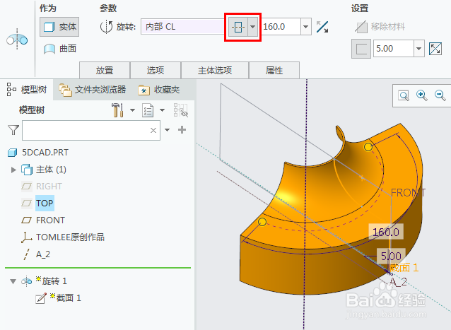Screen dimensions: 451x330
Task: Click the plus add button
Action: click(182, 130)
